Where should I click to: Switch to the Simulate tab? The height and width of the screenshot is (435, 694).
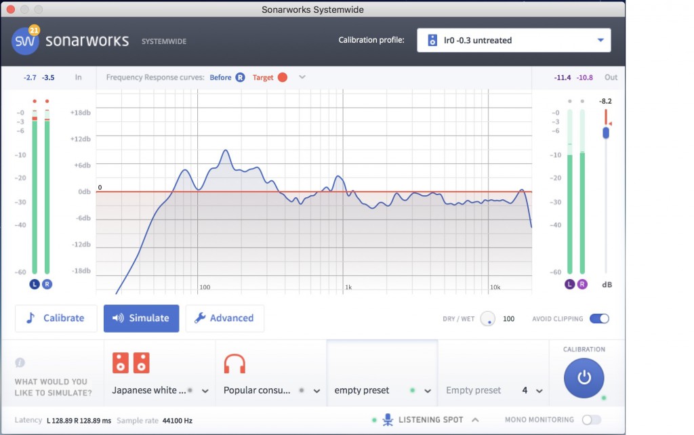point(141,318)
